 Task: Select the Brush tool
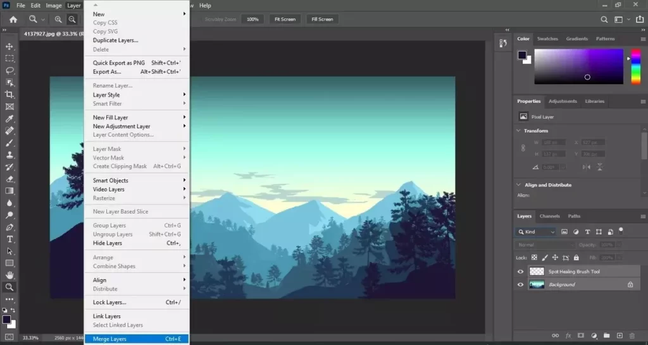[9, 143]
